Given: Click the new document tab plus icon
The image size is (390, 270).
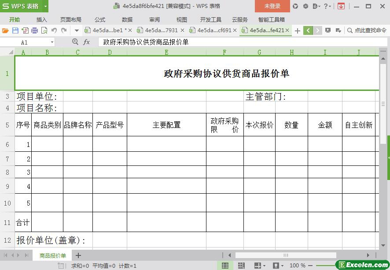Looking at the screenshot, I should [x=298, y=30].
